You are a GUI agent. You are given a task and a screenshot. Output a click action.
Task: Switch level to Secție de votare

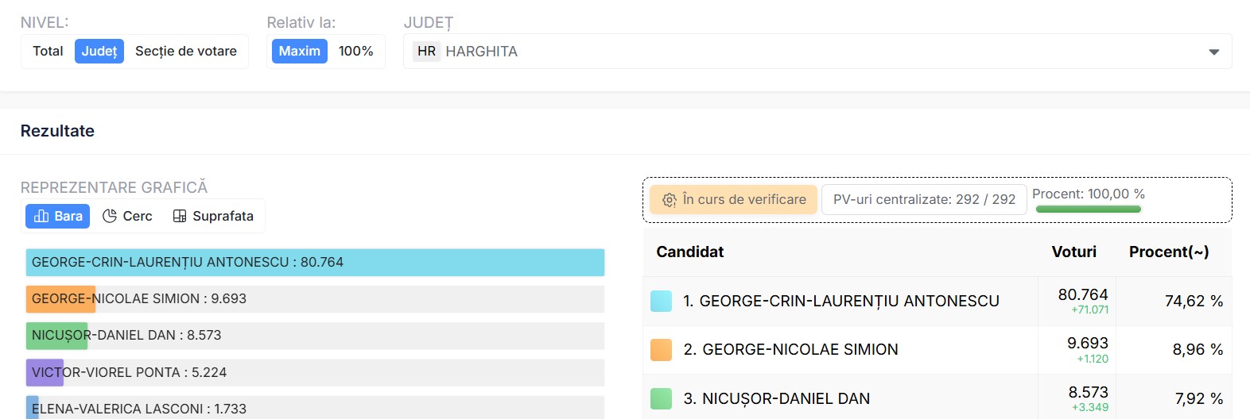pos(186,51)
